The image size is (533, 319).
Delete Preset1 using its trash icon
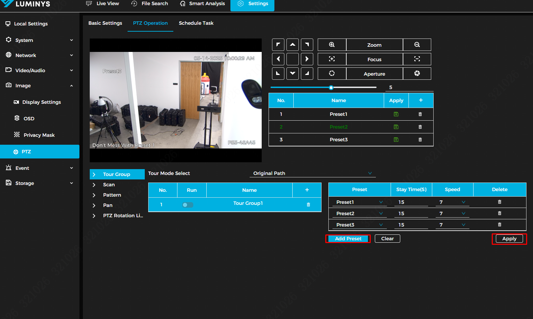click(x=420, y=114)
